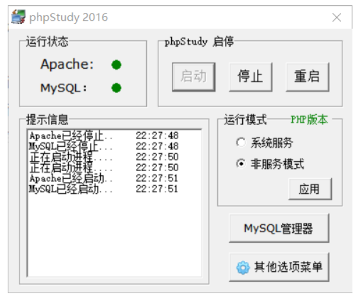Click the MySQL green status indicator
Image resolution: width=356 pixels, height=295 pixels.
(x=117, y=88)
